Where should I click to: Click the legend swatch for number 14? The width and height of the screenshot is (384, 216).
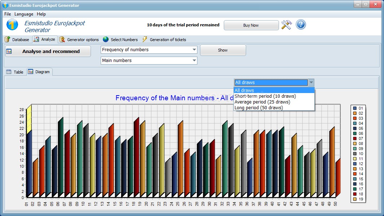pyautogui.click(x=355, y=174)
